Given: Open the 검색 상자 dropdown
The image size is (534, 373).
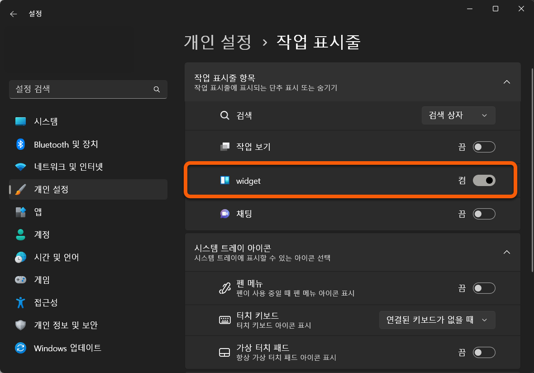Looking at the screenshot, I should (458, 115).
